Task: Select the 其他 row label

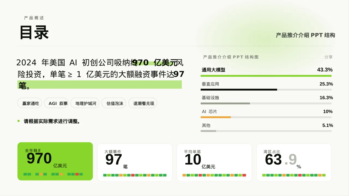Action: point(206,125)
